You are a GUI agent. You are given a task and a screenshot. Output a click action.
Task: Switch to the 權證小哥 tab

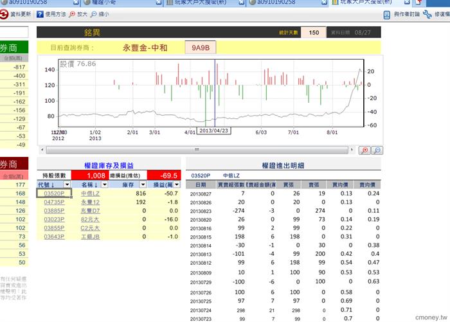pos(123,3)
